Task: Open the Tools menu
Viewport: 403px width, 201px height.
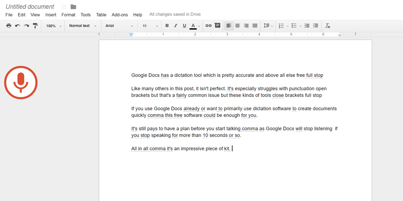Action: (85, 15)
